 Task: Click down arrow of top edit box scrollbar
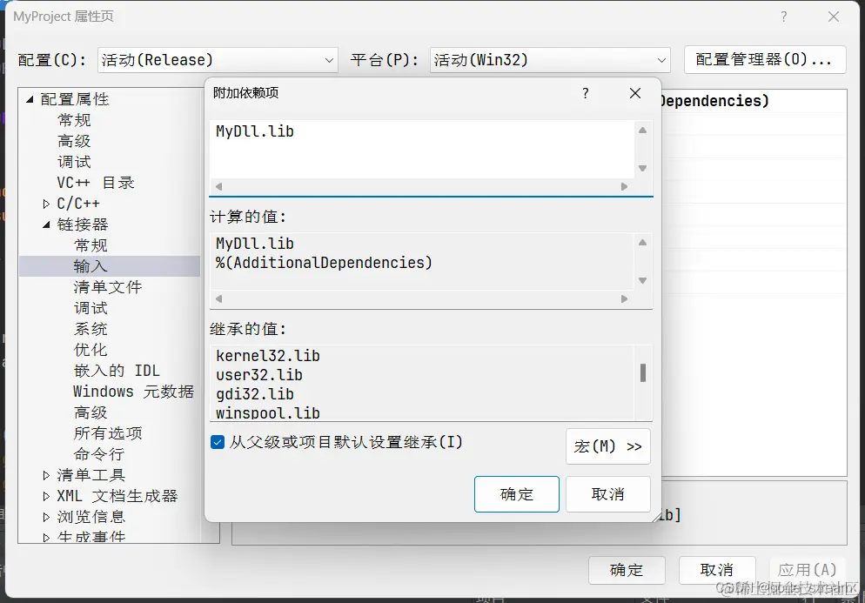(643, 168)
